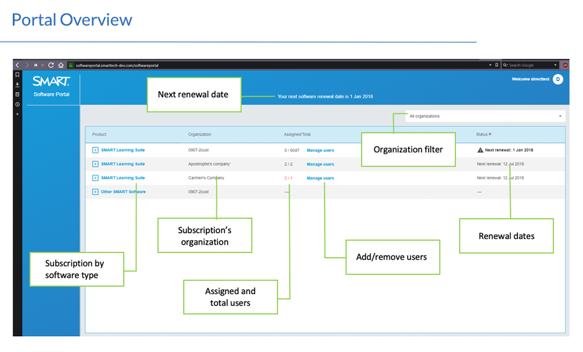The width and height of the screenshot is (583, 352).
Task: Reload the page with the refresh icon
Action: (x=51, y=65)
